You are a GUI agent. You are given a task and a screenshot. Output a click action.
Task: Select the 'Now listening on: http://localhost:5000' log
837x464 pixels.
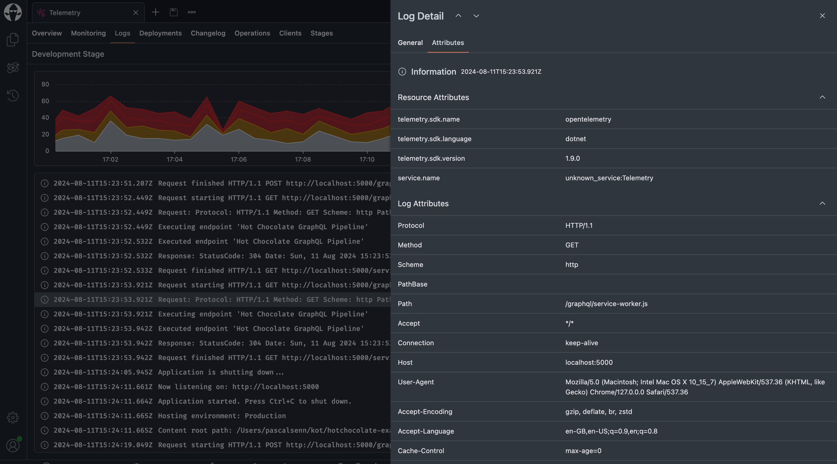point(213,387)
